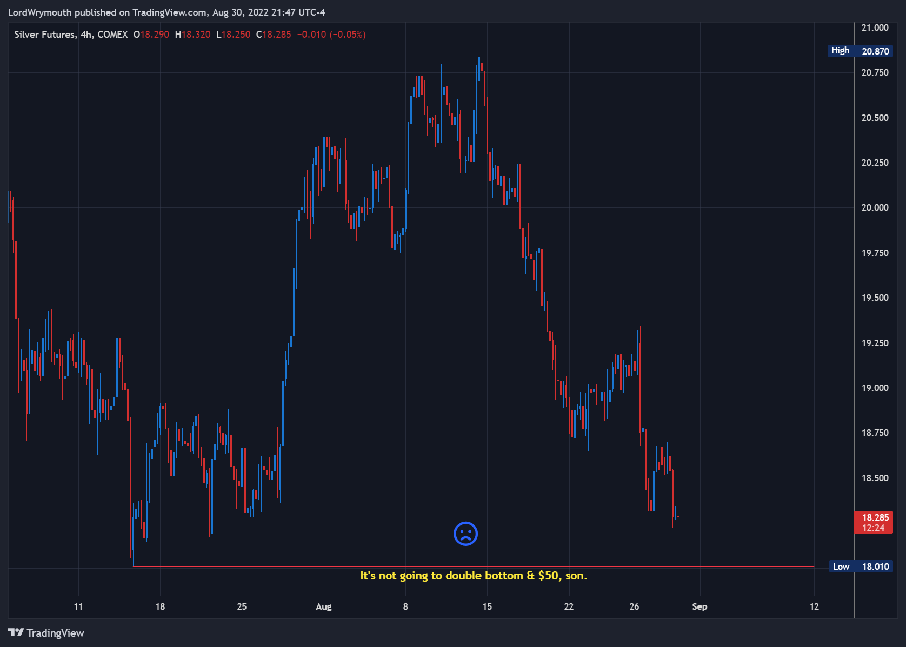Click the 20.500 price axis label
The height and width of the screenshot is (647, 906).
click(875, 118)
